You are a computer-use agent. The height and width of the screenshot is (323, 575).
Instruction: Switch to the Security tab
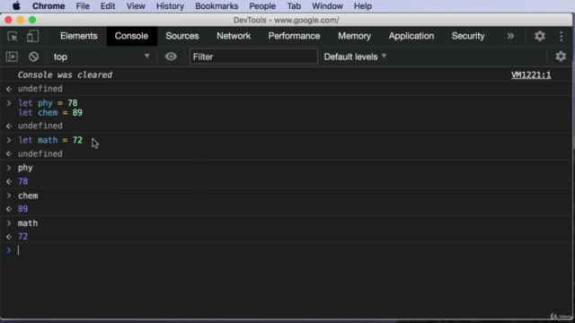468,36
